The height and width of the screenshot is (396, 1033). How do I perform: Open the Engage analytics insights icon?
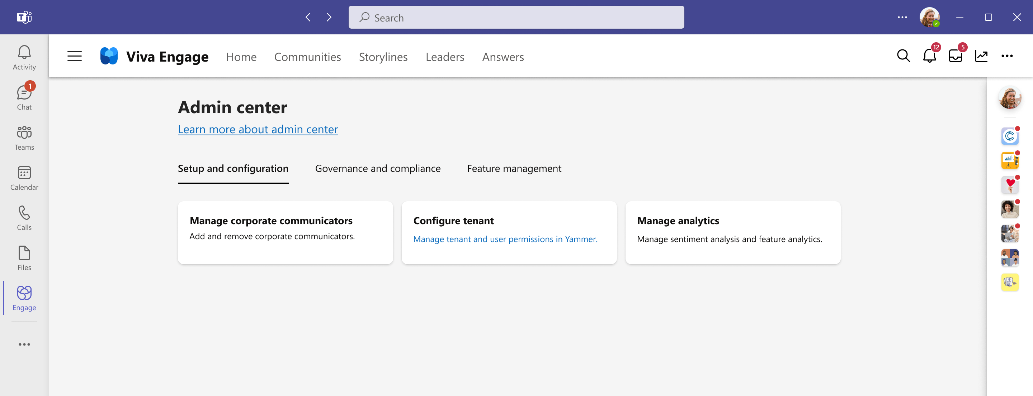tap(982, 56)
